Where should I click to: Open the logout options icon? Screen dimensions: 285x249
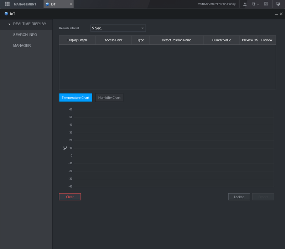coord(254,4)
